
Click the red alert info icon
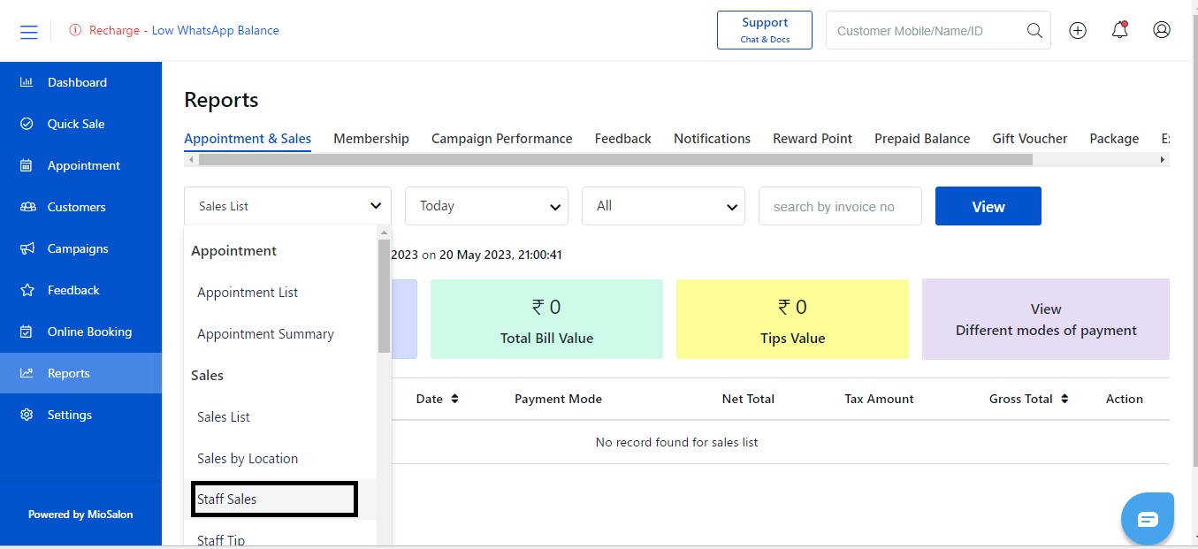coord(75,30)
